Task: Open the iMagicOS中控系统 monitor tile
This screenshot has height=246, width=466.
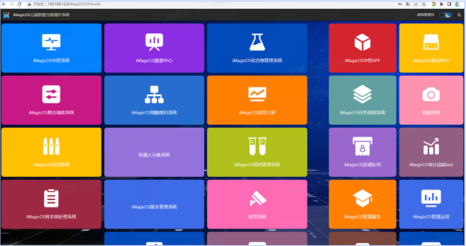Action: [51, 48]
